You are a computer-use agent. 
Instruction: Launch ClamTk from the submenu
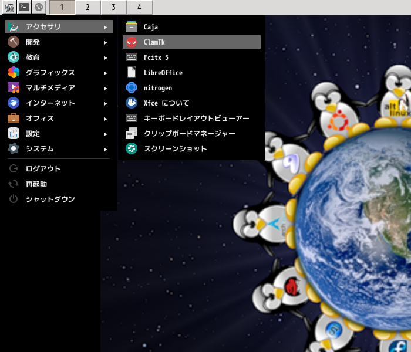coord(191,42)
